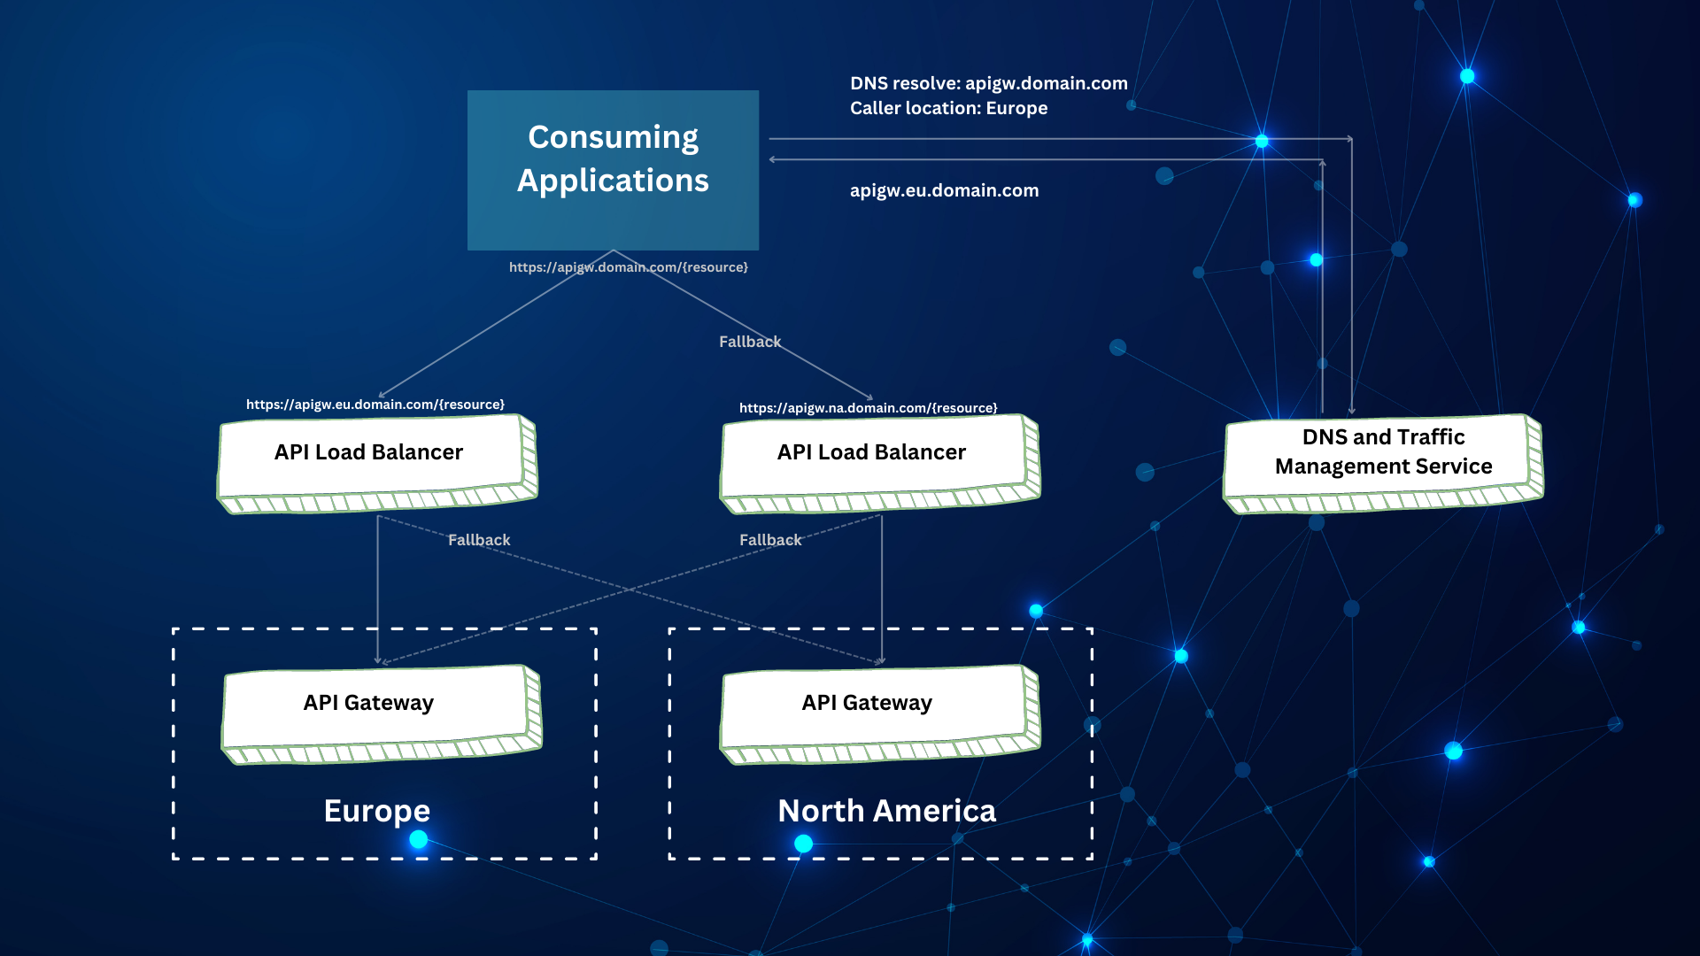Expand the apigw.na.domain.com endpoint label
Screen dimensions: 1700x956
[x=866, y=406]
